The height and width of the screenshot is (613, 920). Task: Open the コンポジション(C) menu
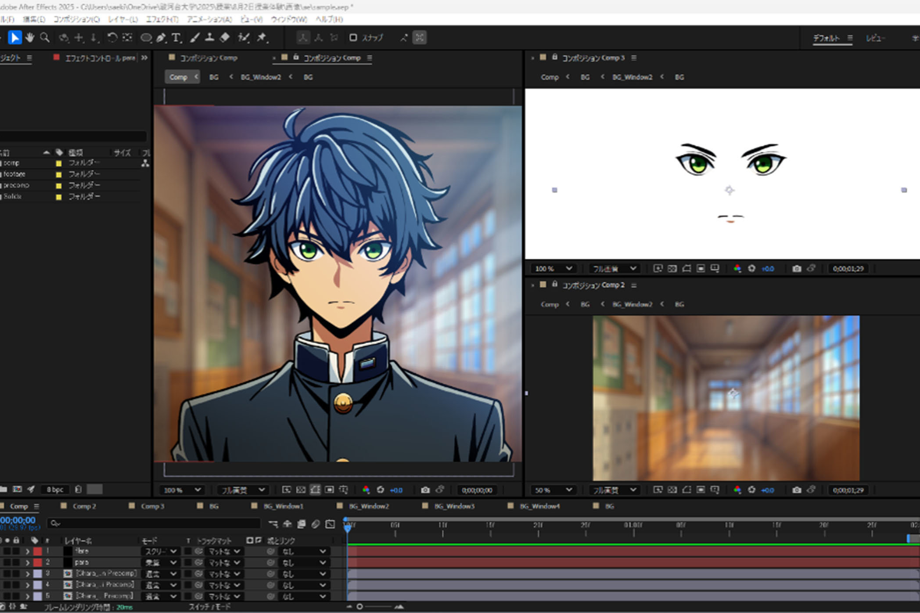76,19
